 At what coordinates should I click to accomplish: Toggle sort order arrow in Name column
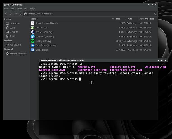113,19
